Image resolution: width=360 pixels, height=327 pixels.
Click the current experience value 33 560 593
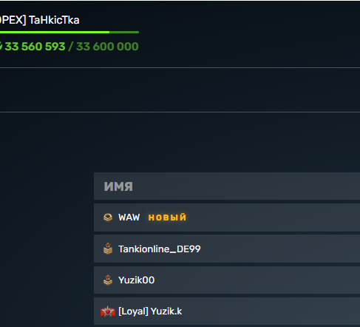coord(35,47)
